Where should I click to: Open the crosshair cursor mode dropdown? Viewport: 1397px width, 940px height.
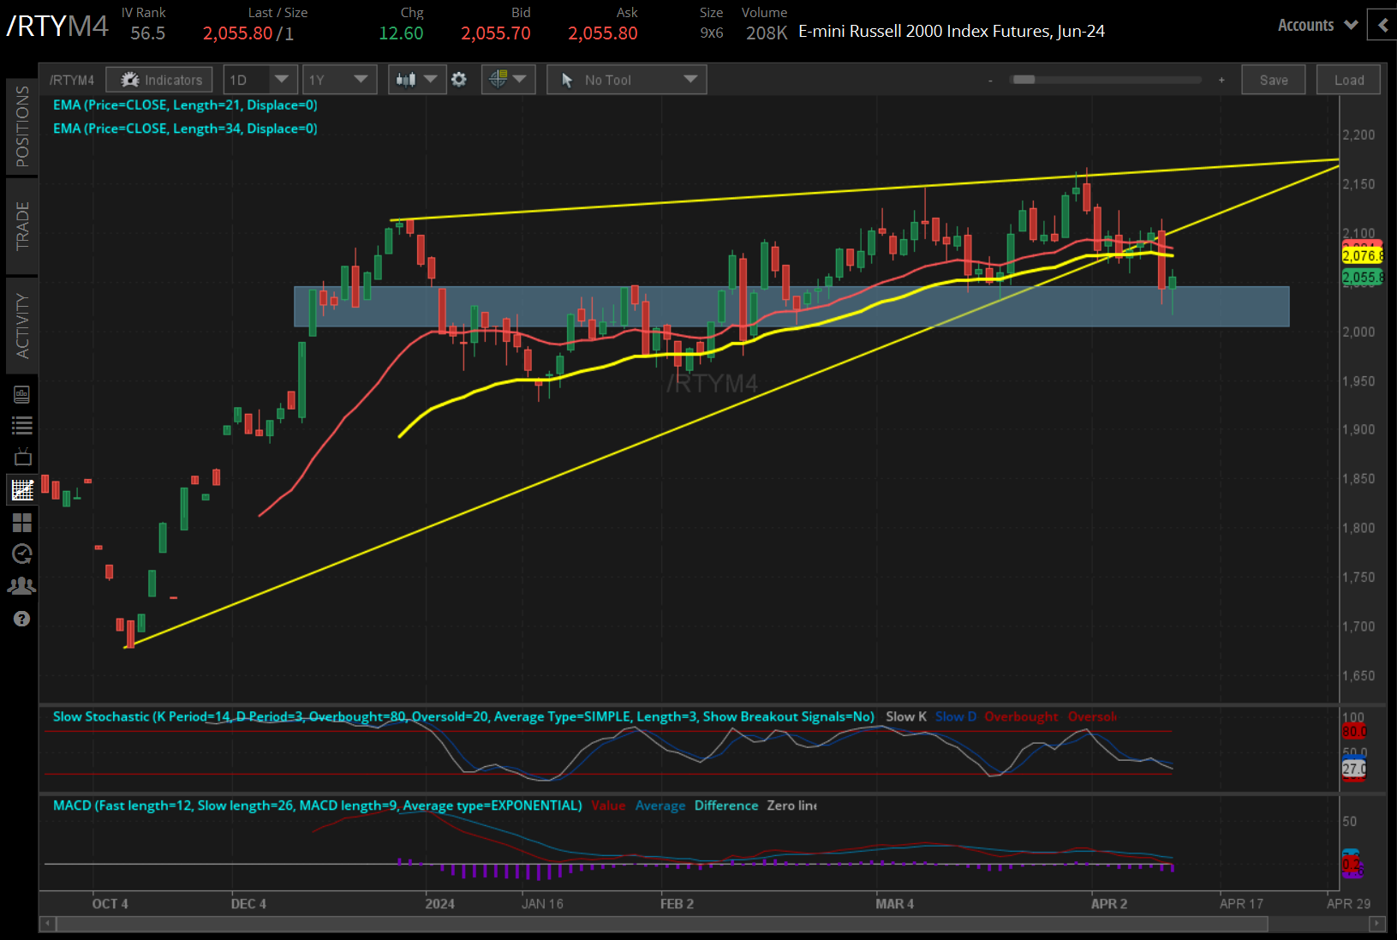[508, 80]
